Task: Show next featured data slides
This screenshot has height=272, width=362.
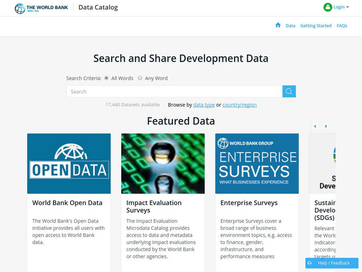Action: point(326,126)
